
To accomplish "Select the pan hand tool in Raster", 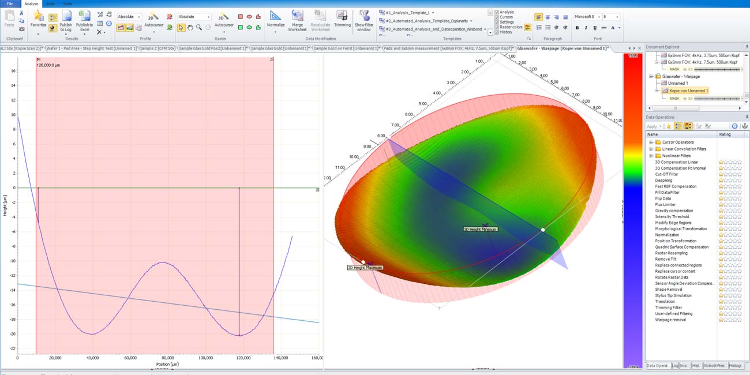I will coord(190,27).
